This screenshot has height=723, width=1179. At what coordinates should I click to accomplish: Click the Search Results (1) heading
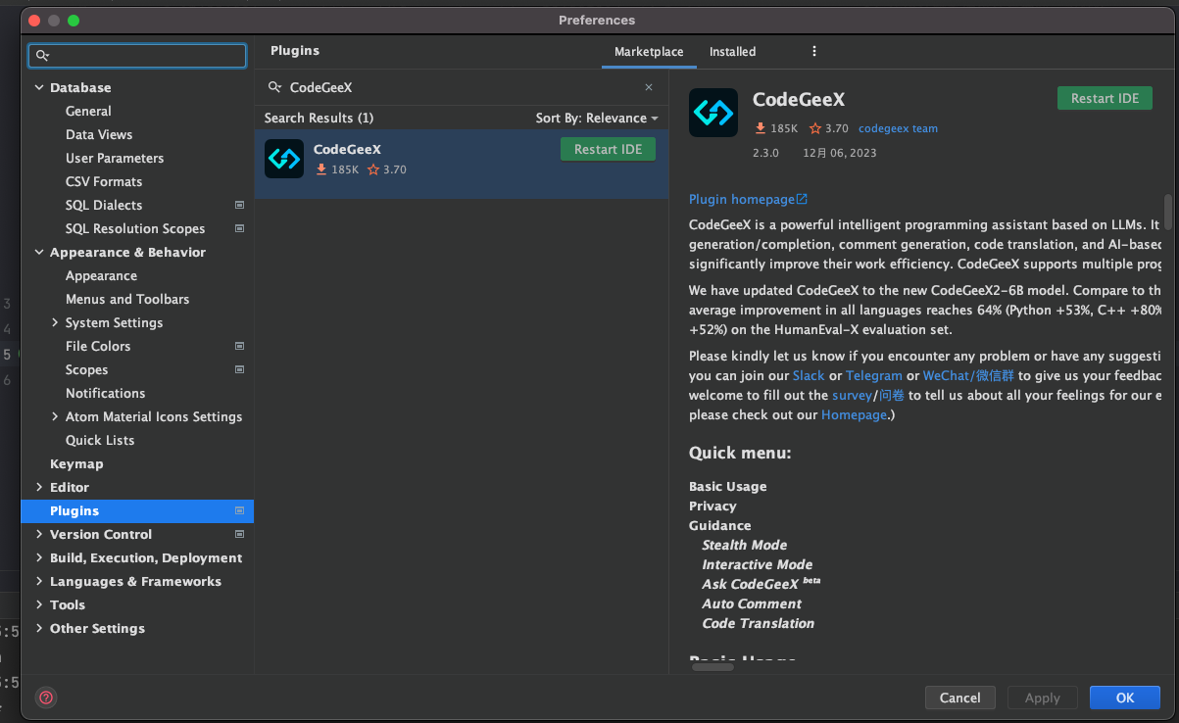pos(319,118)
